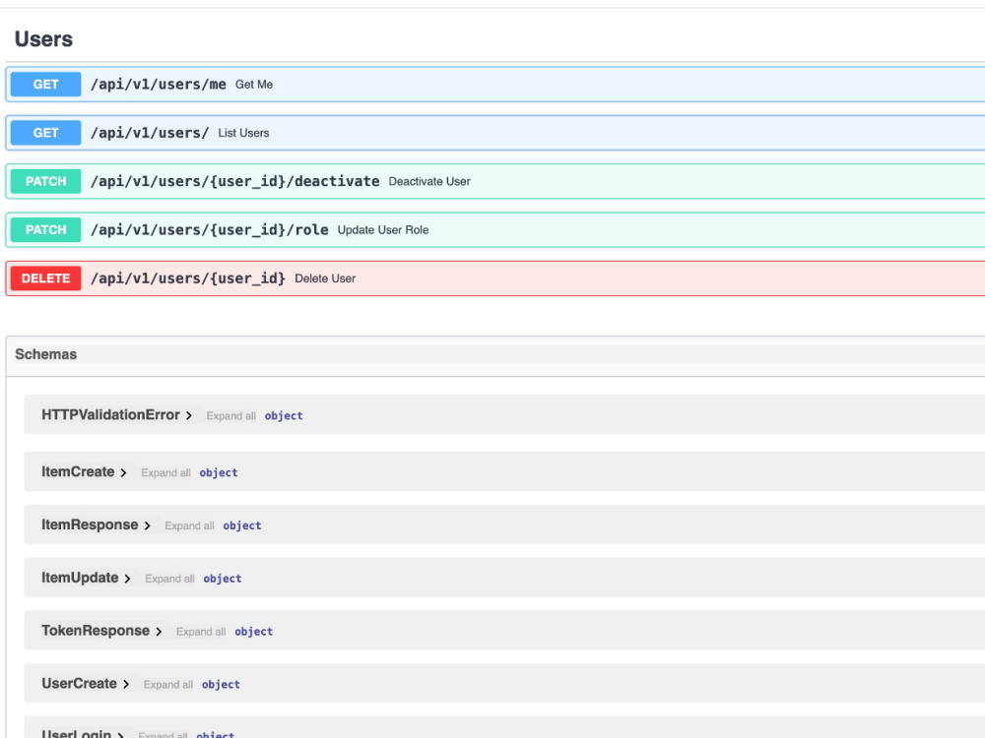Collapse the Schemas section header
Image resolution: width=985 pixels, height=738 pixels.
point(46,354)
